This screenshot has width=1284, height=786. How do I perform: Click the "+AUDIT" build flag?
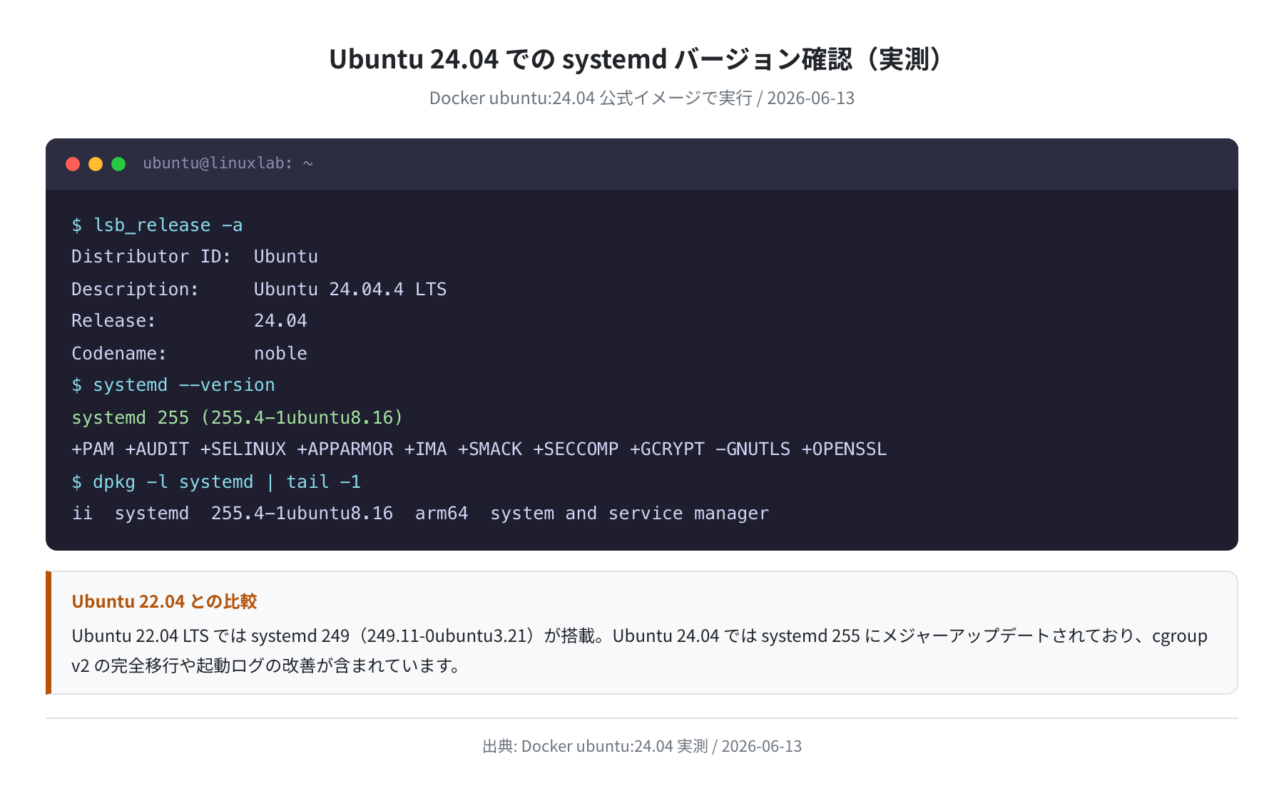coord(157,449)
